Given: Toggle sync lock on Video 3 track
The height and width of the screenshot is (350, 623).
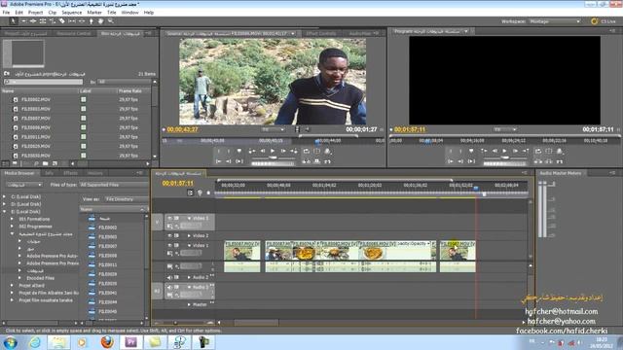Looking at the screenshot, I should coord(176,218).
